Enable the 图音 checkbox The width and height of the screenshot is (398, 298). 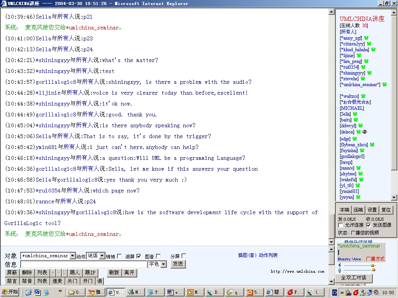click(x=158, y=256)
